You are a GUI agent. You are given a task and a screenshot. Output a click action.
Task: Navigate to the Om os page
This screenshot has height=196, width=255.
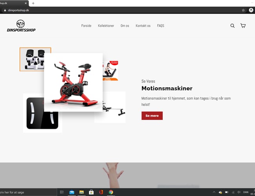point(125,26)
